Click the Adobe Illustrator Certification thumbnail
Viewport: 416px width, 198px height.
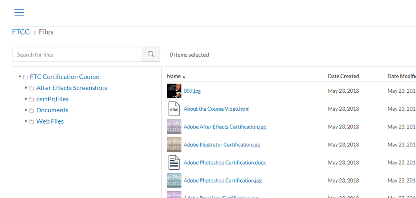coord(174,145)
